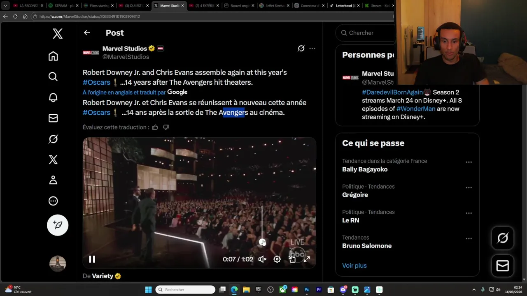Open the browser tab list dropdown

pyautogui.click(x=5, y=6)
